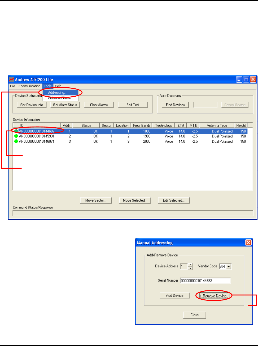Close the Manual Addressing dialog via X

click(x=248, y=242)
